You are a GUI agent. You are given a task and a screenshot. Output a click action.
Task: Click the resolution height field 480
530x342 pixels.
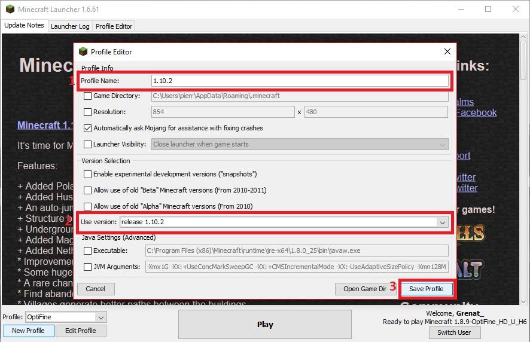click(376, 112)
